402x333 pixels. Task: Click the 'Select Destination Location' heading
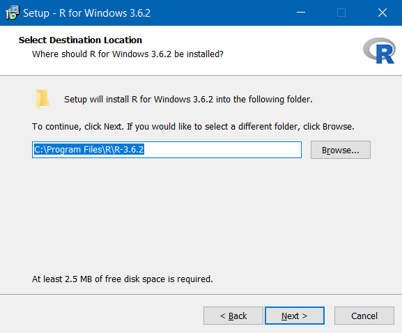coord(80,40)
